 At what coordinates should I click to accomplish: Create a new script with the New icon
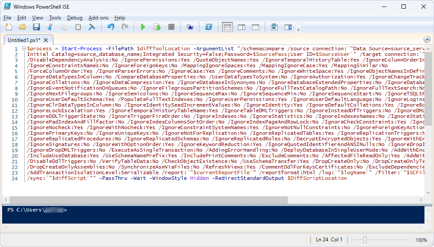[9, 27]
